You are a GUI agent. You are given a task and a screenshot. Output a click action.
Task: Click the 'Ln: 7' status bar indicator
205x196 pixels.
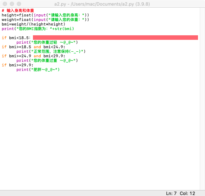click(171, 193)
